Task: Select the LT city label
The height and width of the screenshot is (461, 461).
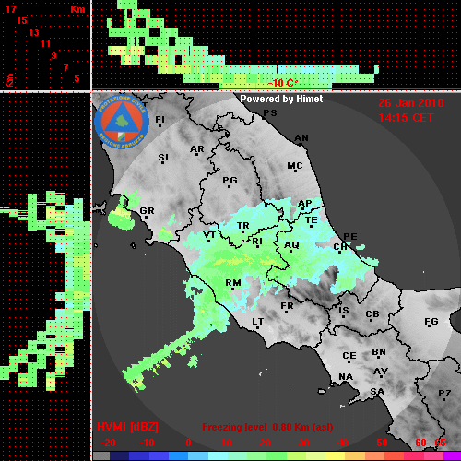Action: (258, 322)
